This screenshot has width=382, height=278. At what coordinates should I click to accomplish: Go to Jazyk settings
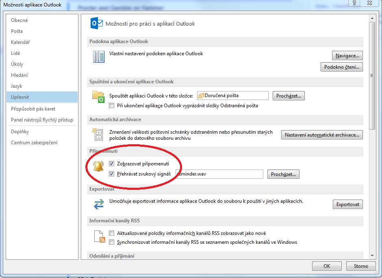42,86
